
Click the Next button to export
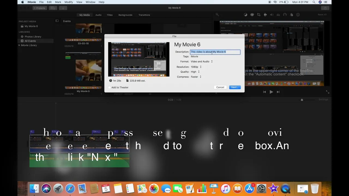pyautogui.click(x=234, y=87)
